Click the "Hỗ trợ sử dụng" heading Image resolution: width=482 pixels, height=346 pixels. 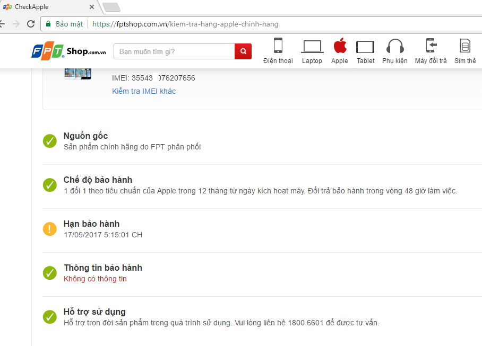coord(94,312)
